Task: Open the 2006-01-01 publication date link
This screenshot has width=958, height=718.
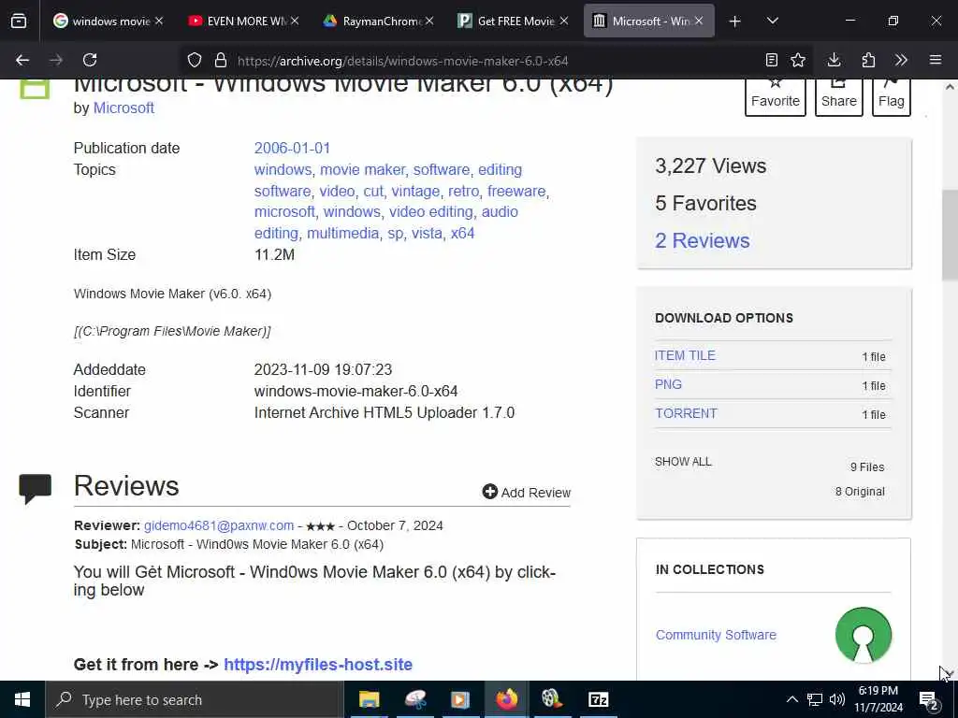Action: [x=292, y=149]
